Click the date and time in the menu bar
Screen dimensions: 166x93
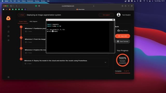(160, 1)
